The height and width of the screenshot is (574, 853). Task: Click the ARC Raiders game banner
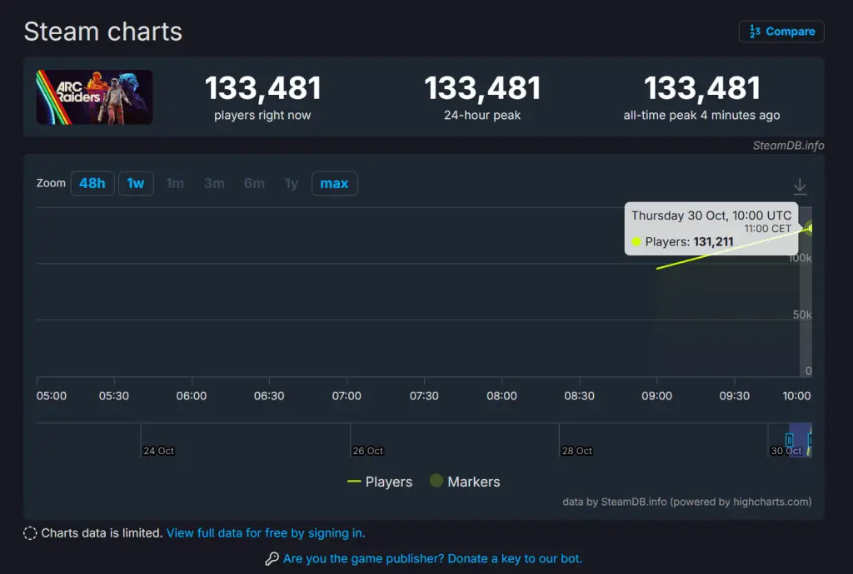point(93,96)
